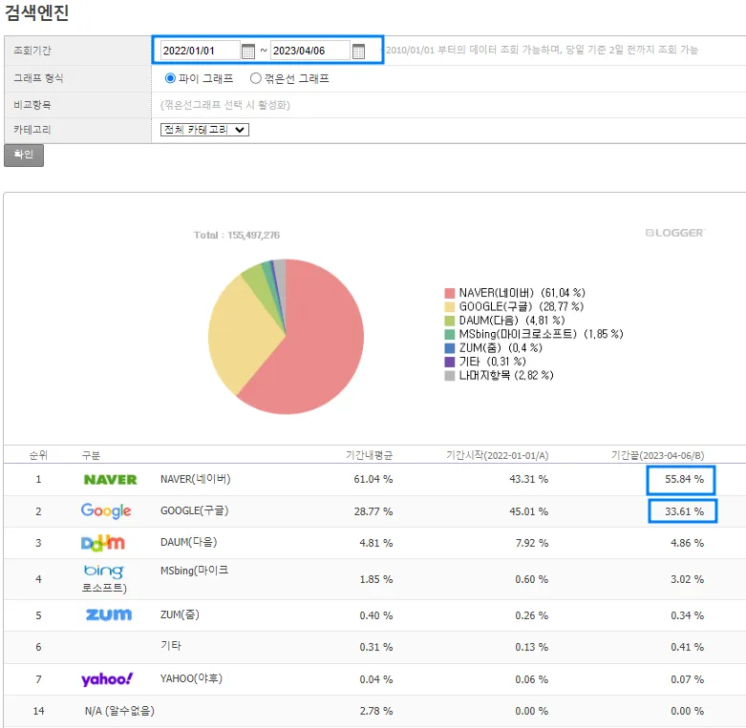Click NAVER's period average 61.04 %

point(373,479)
